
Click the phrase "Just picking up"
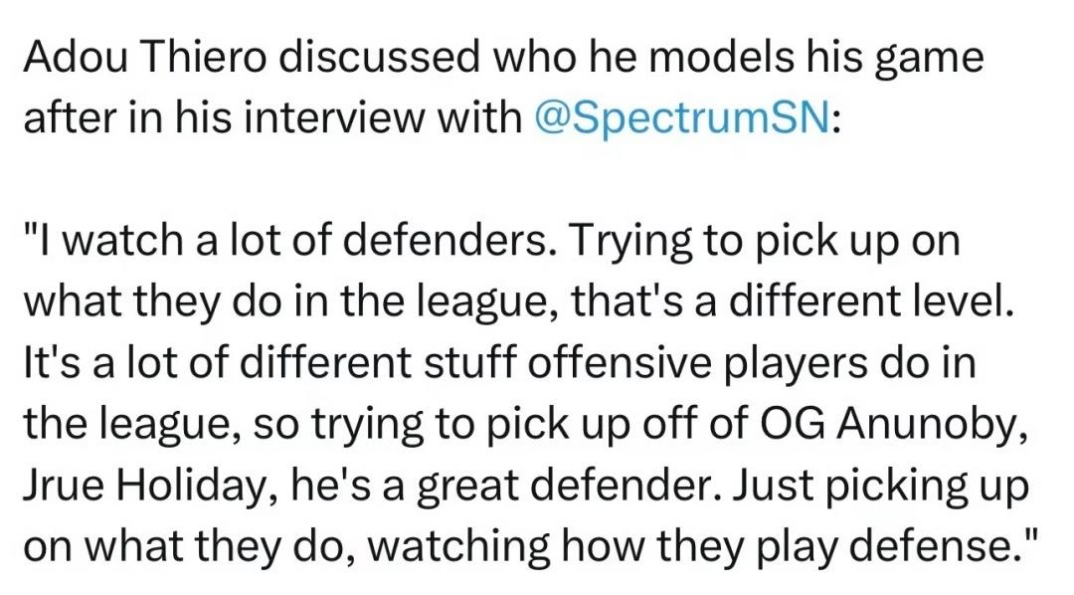click(x=881, y=488)
